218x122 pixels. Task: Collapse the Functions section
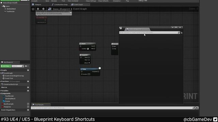click(1, 81)
